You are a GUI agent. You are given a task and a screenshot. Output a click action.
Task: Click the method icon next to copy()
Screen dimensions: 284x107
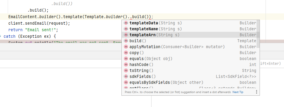click(x=126, y=53)
